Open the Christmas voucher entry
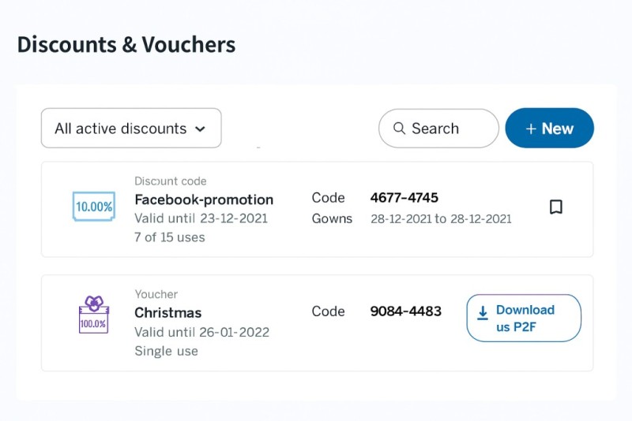This screenshot has height=421, width=632. coord(168,313)
